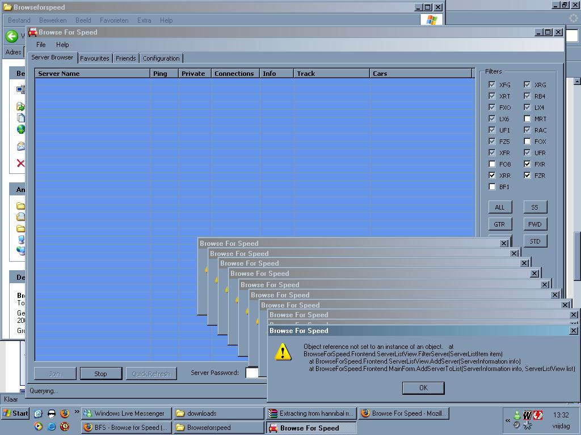Uncheck the XRR filter checkbox
The image size is (581, 435).
pos(492,176)
